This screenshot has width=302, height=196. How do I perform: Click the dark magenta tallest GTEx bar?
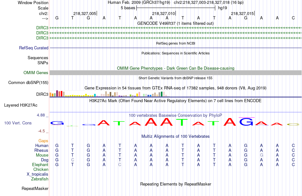(x=57, y=93)
